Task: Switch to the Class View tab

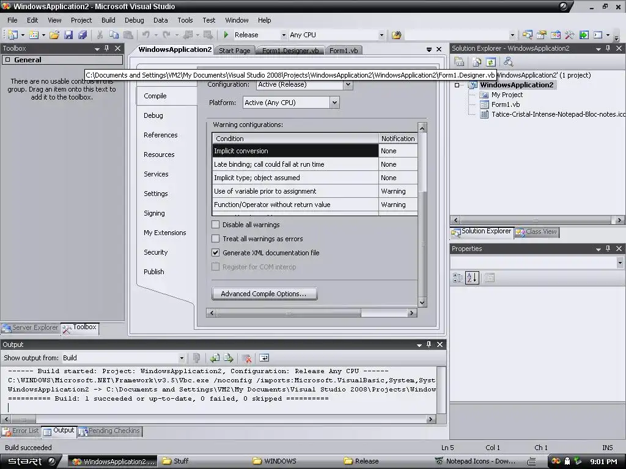Action: coord(536,231)
